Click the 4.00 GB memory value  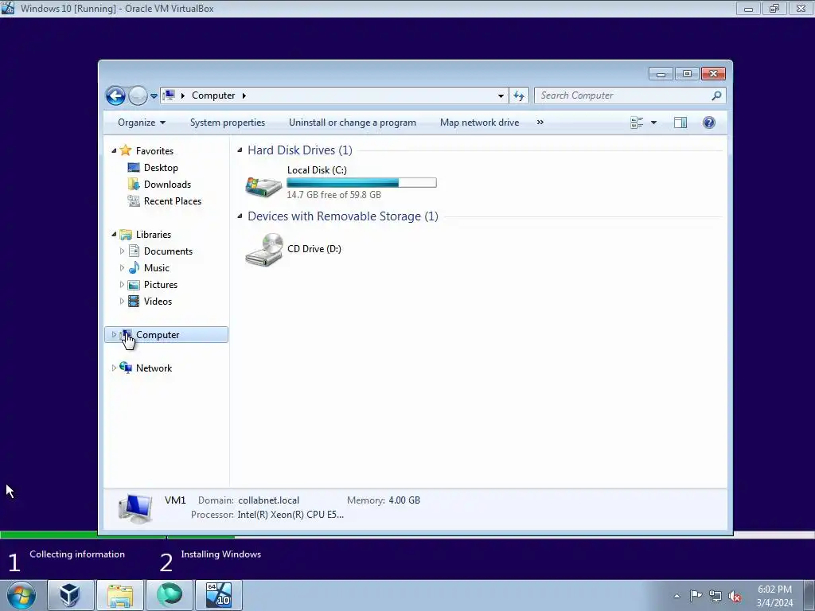pyautogui.click(x=404, y=500)
